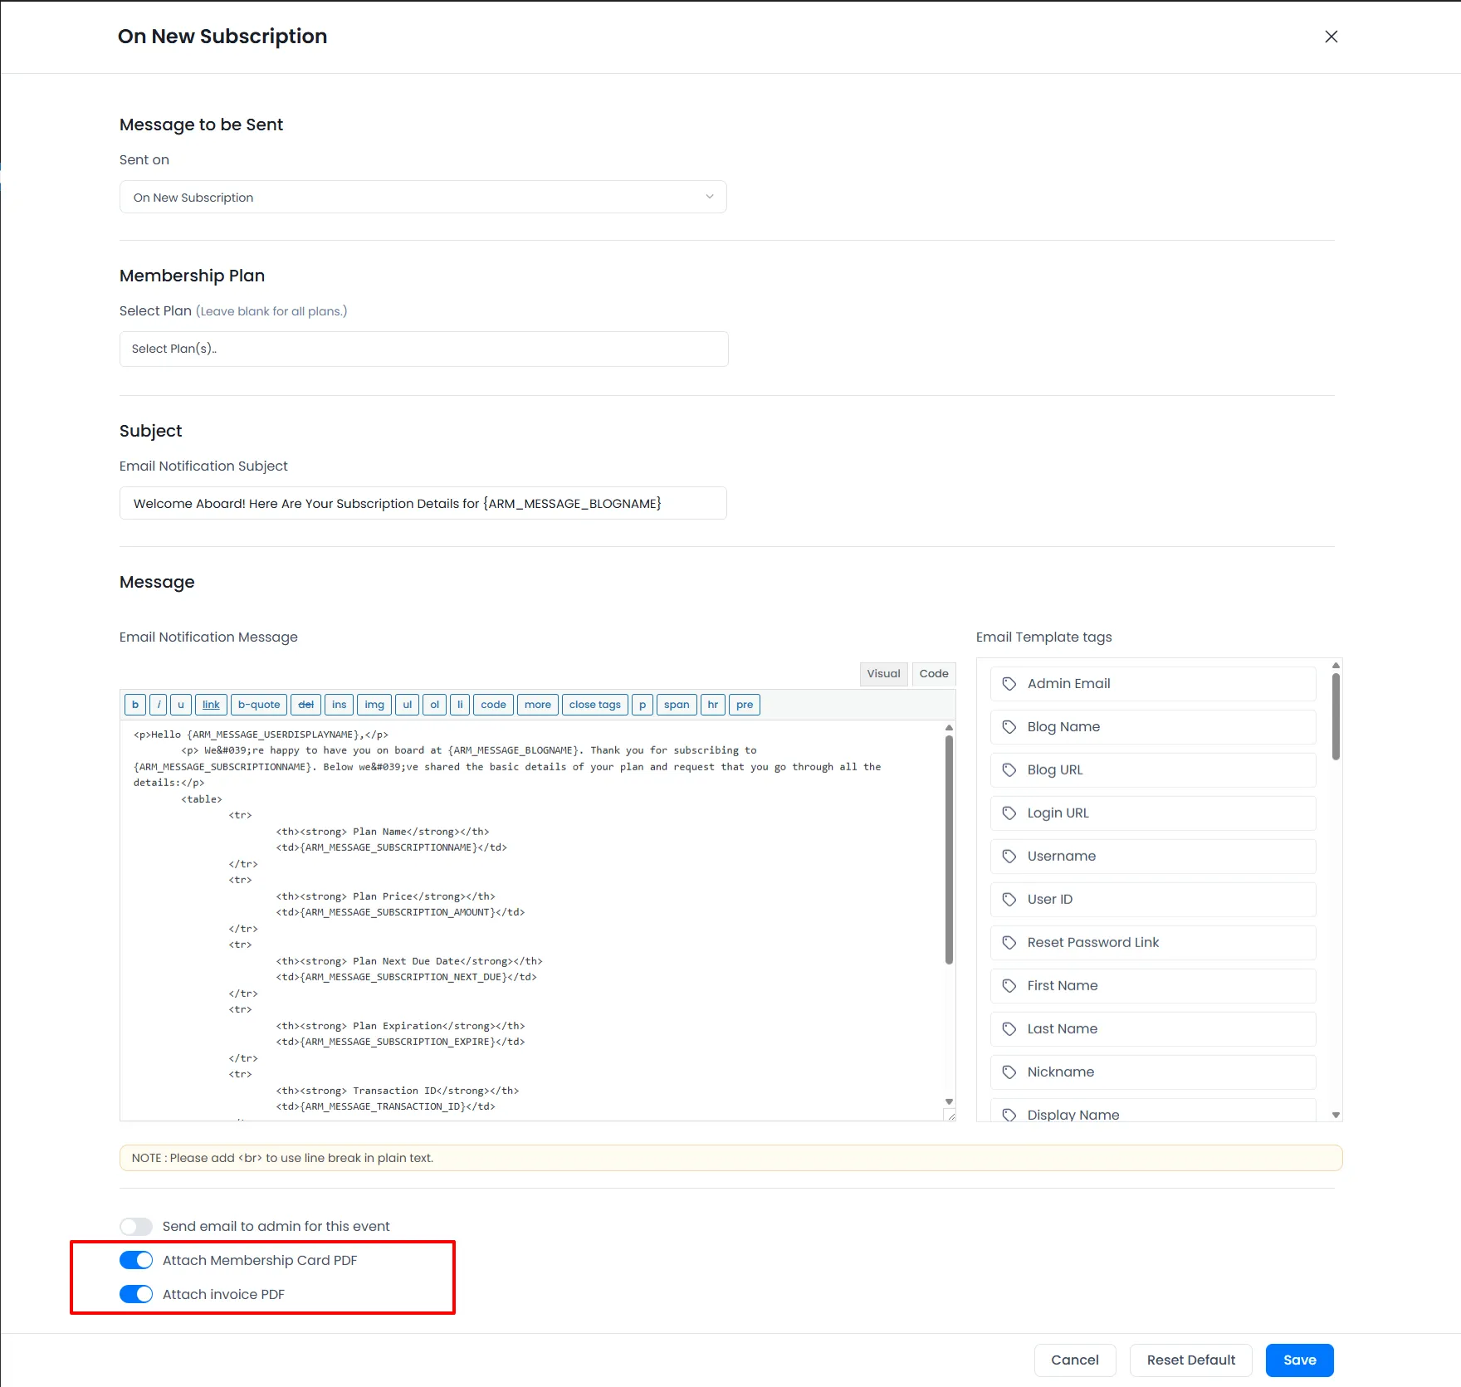Click the tag icon next to Admin Email
Screen dimensions: 1461x1387
coord(1009,684)
